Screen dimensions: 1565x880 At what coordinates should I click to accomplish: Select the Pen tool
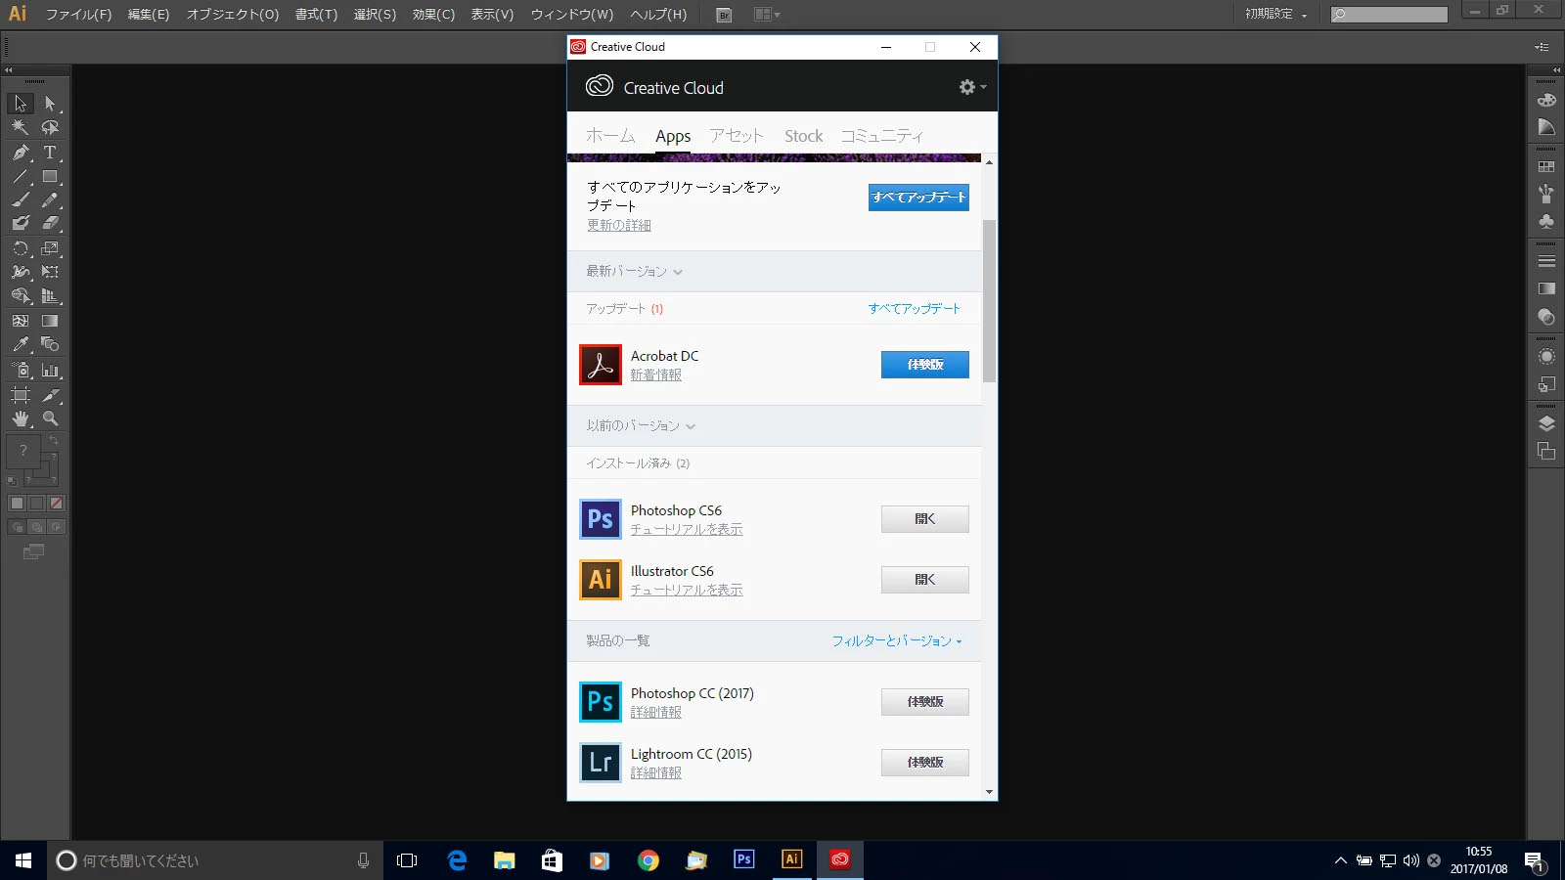coord(21,153)
